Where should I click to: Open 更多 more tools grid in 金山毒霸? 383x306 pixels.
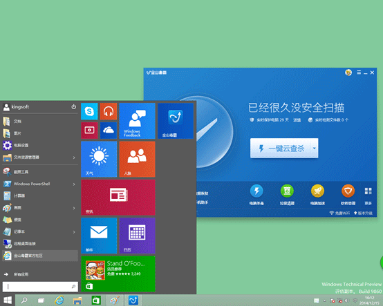(368, 195)
